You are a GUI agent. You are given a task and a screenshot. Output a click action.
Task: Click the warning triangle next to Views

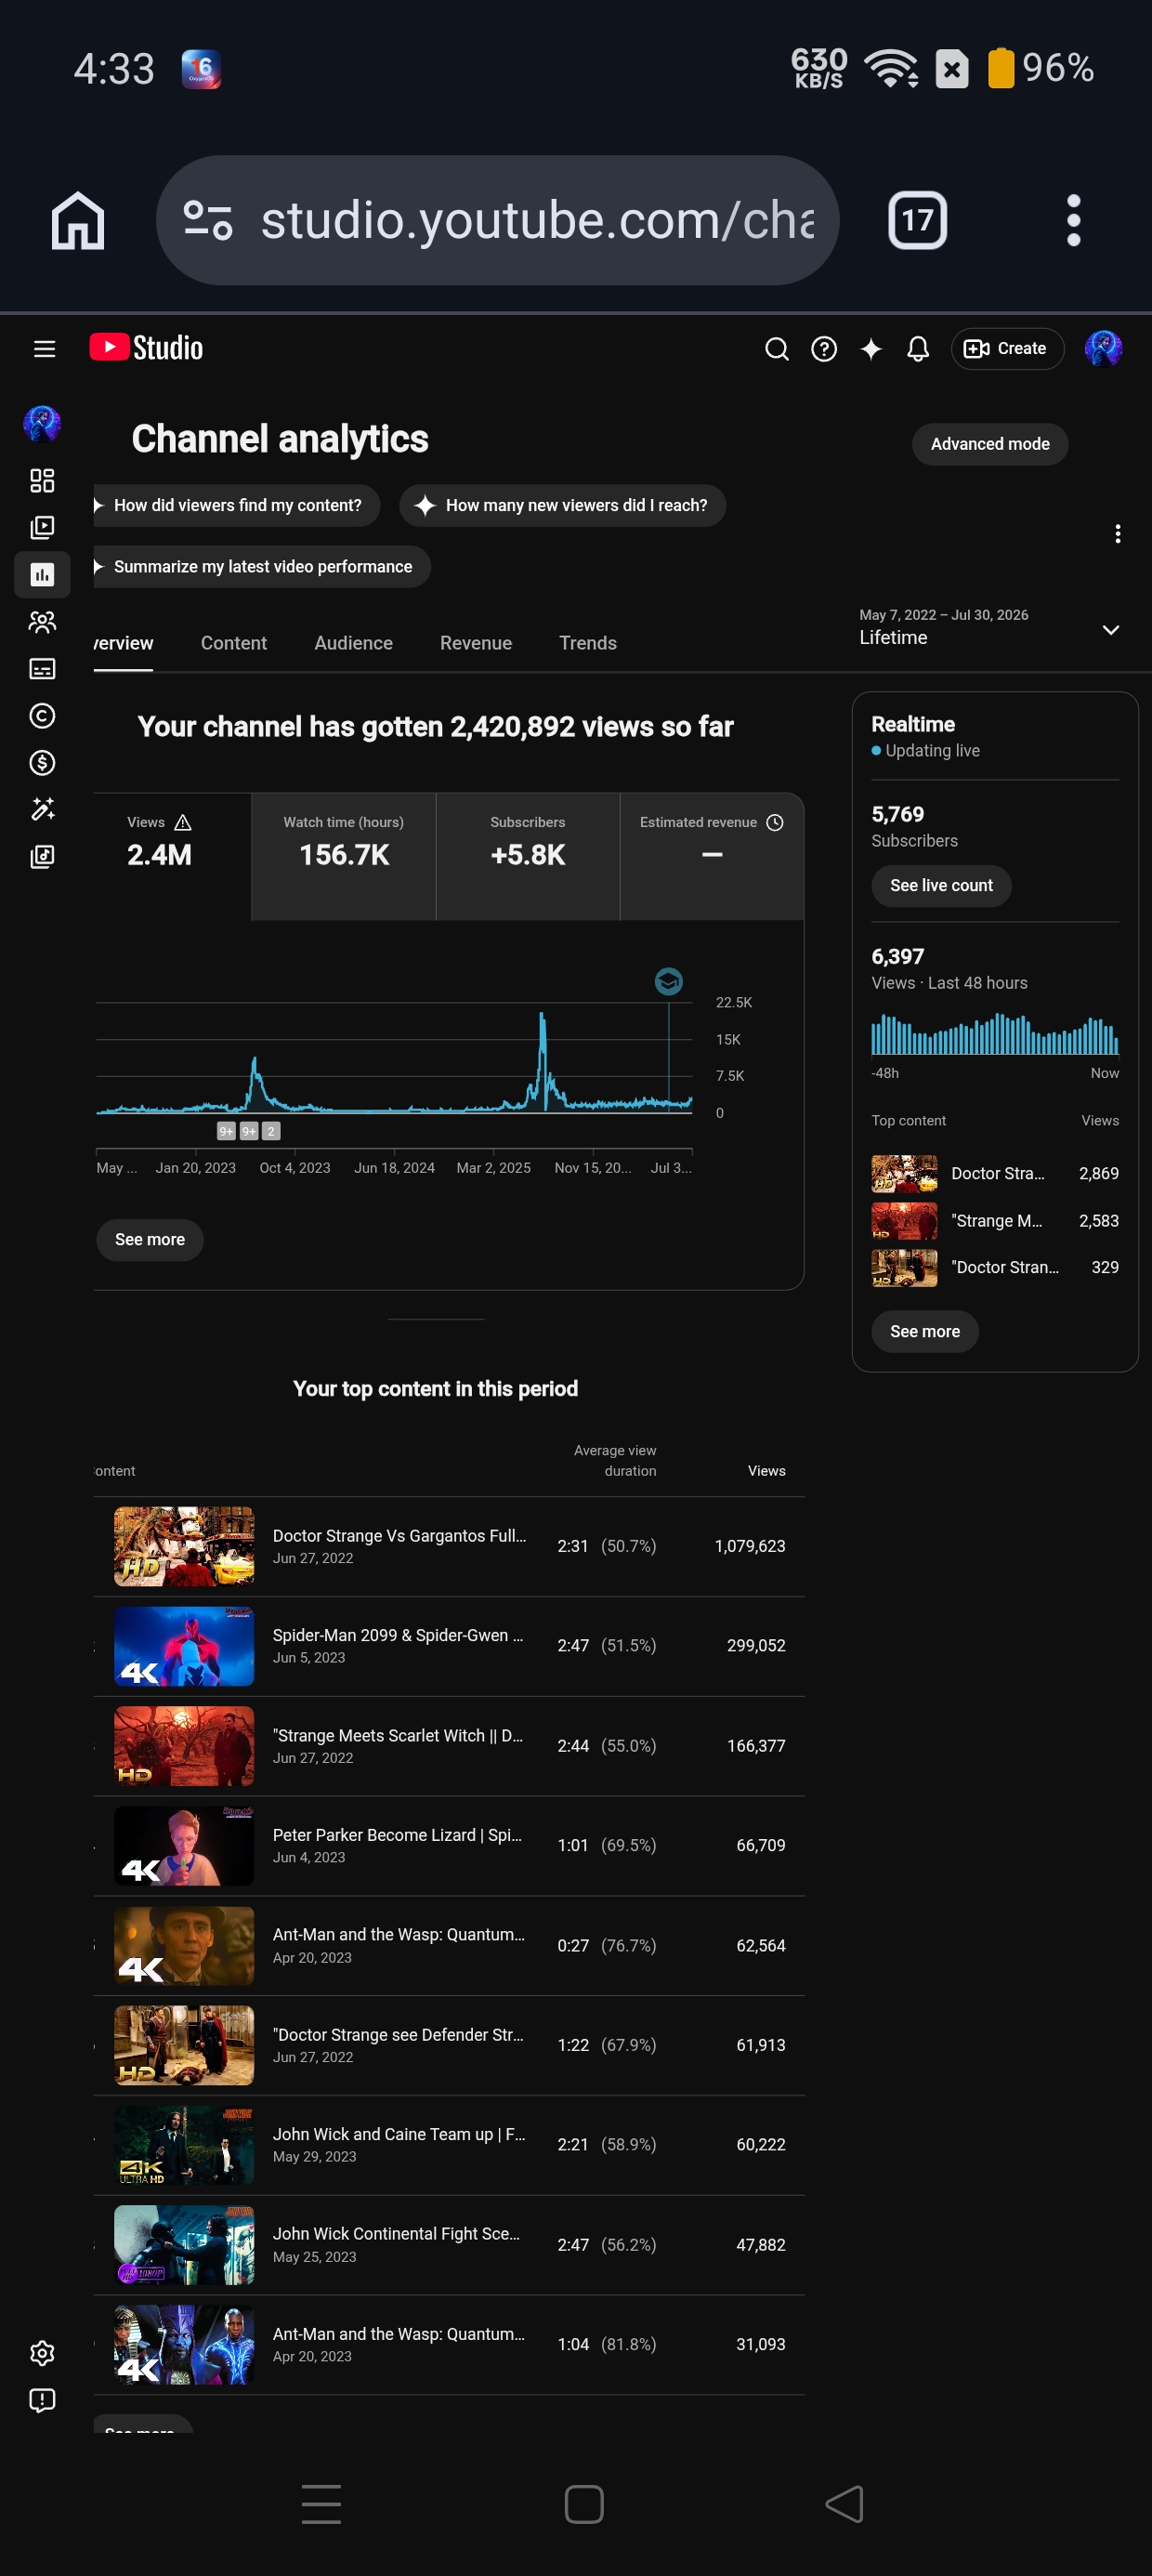(183, 822)
